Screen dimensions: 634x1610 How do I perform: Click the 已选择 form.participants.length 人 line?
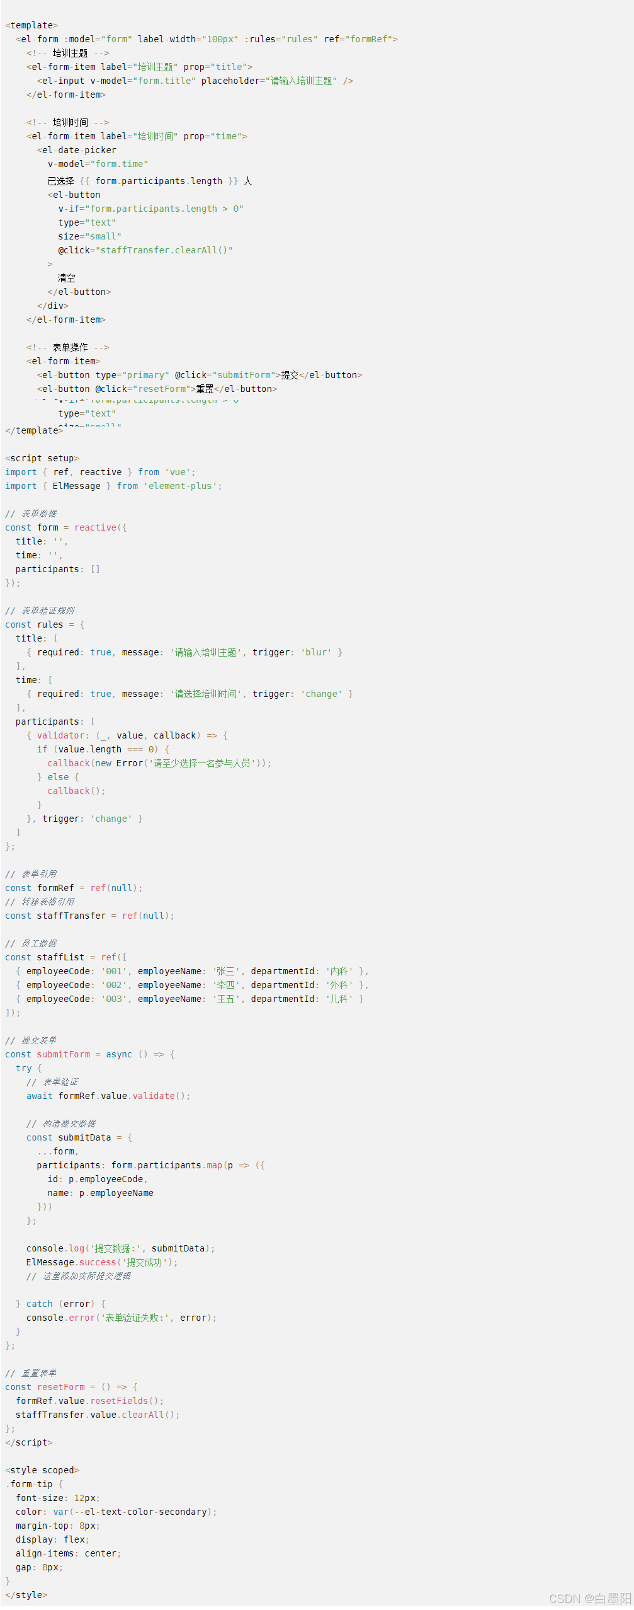[x=150, y=181]
